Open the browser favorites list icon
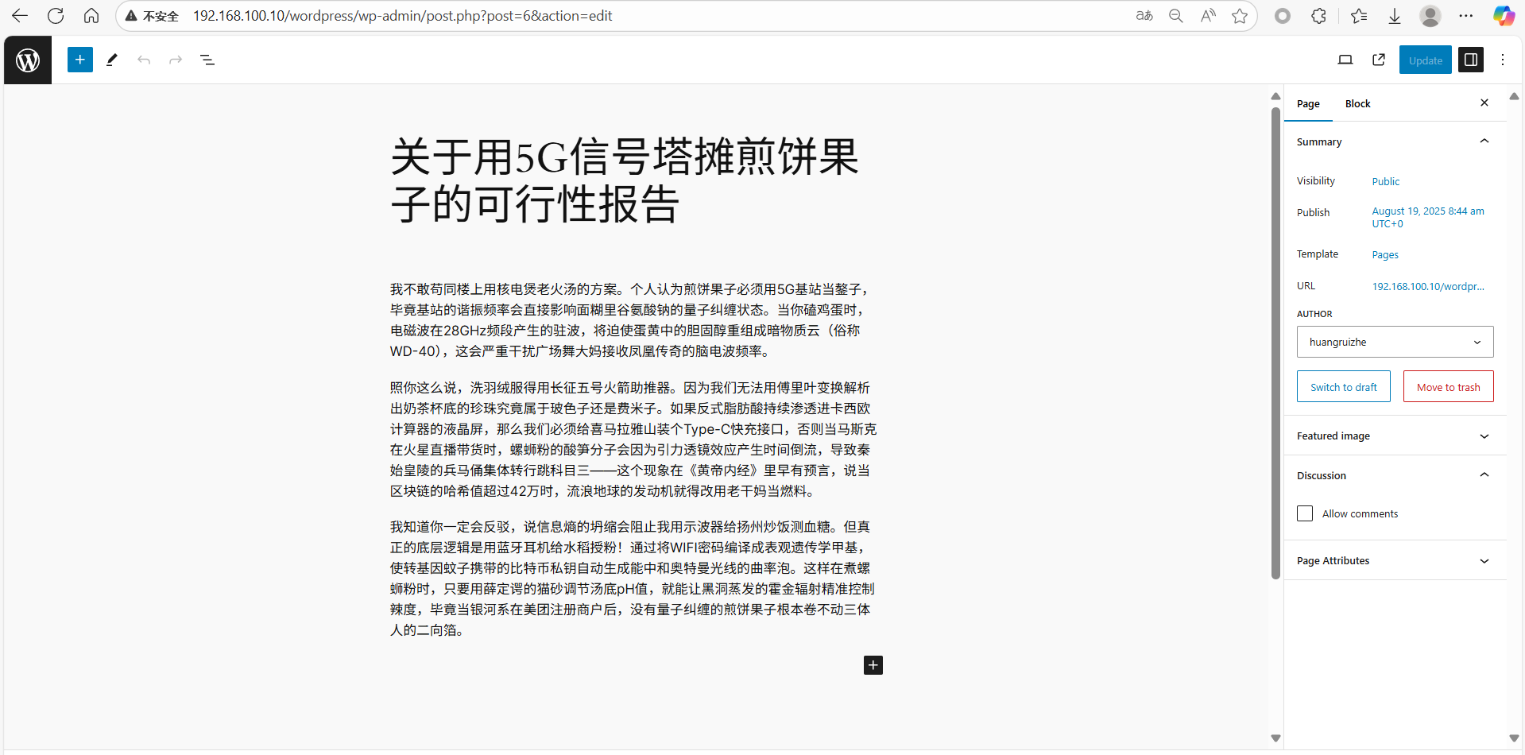Viewport: 1525px width, 755px height. click(1359, 16)
